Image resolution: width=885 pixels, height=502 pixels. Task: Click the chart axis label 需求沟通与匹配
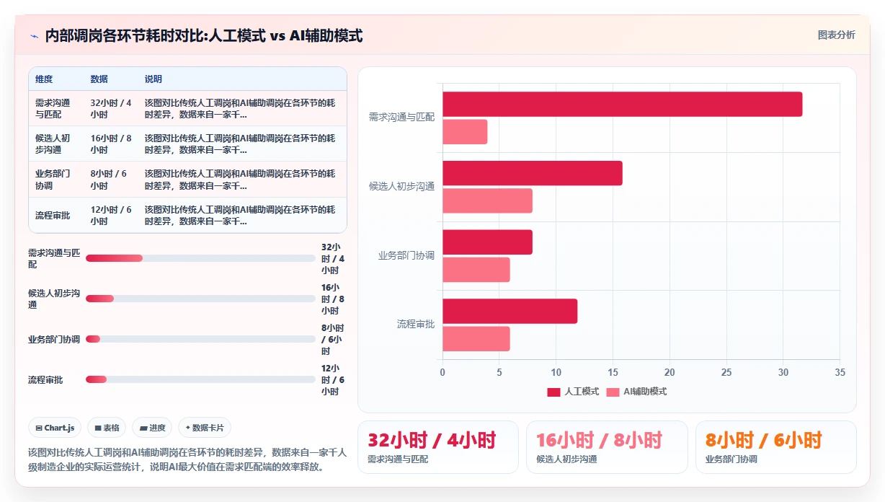[401, 117]
